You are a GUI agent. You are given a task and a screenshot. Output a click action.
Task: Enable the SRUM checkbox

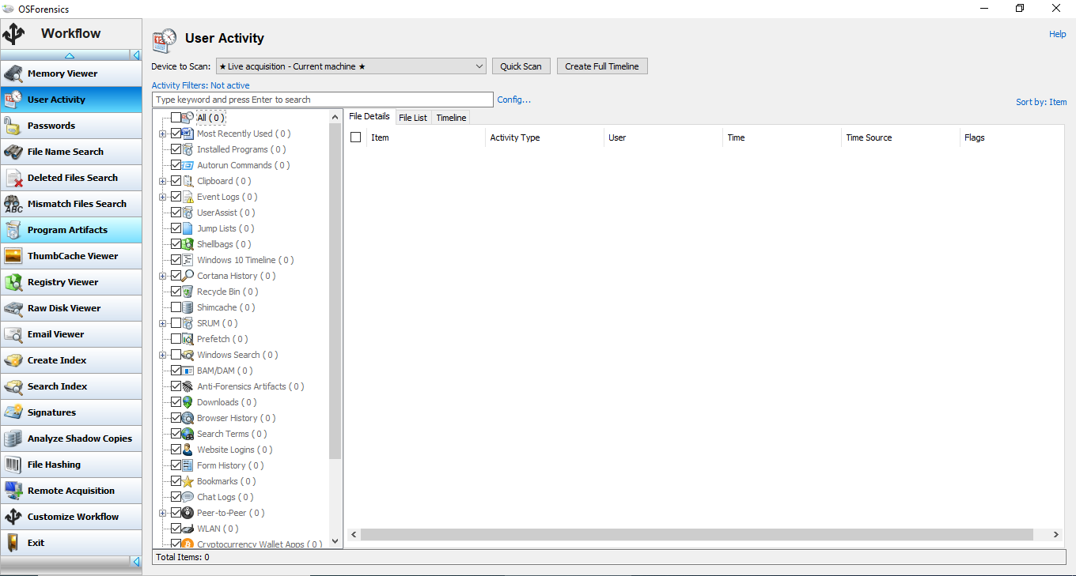click(x=176, y=323)
